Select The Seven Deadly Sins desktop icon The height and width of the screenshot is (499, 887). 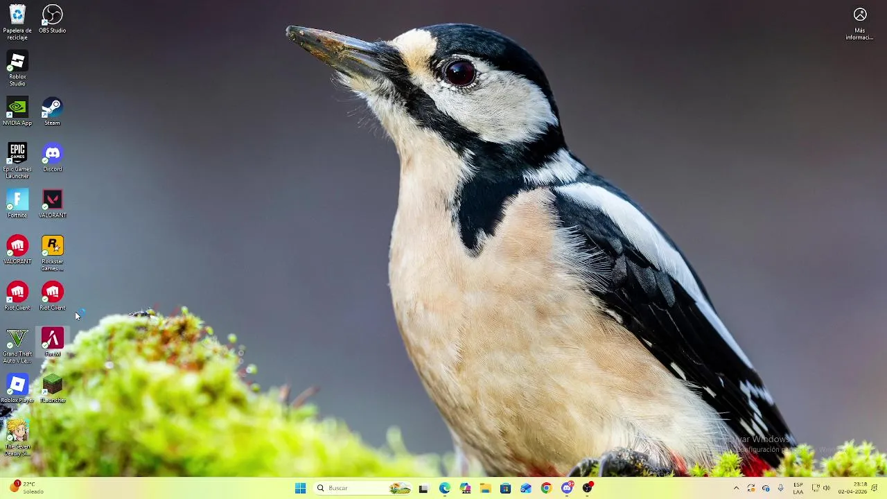[x=17, y=438]
